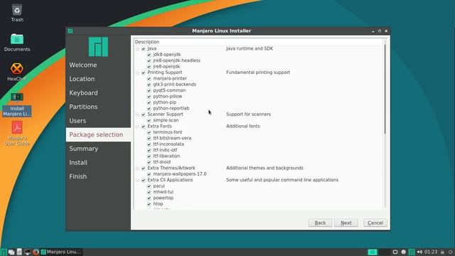
Task: Click the Manjaro Linux taskbar window button
Action: 62,252
